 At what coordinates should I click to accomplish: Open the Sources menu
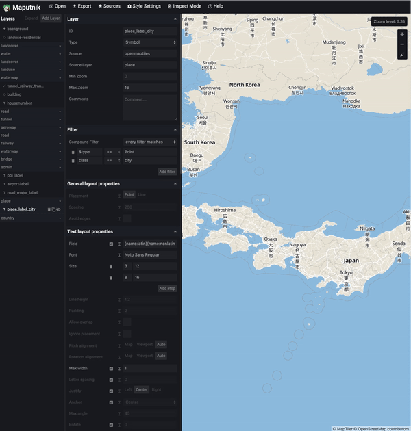(110, 6)
